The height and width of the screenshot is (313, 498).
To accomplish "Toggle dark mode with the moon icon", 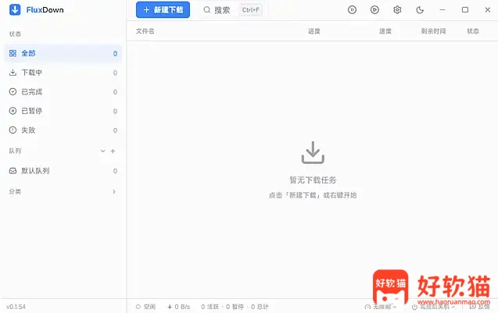I will [x=420, y=10].
